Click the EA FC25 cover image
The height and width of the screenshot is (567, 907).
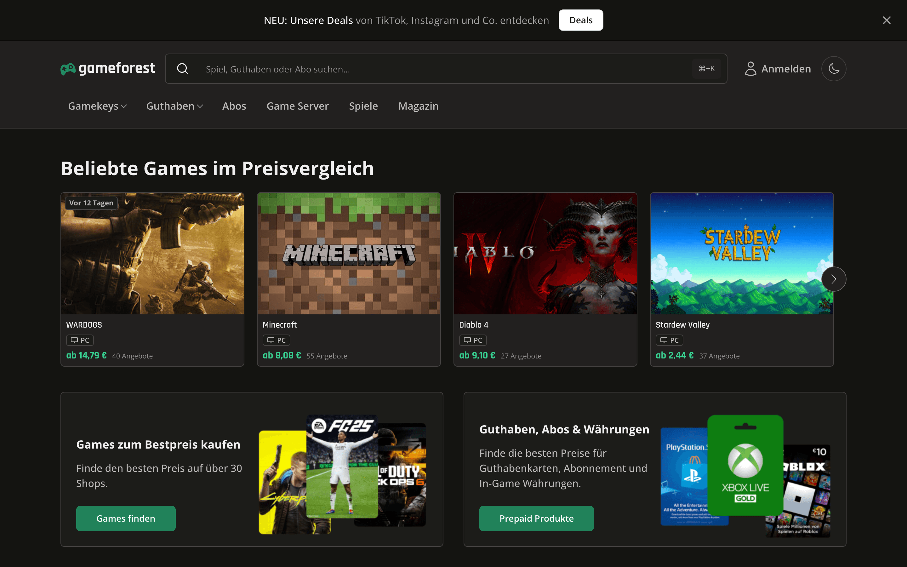(x=342, y=466)
